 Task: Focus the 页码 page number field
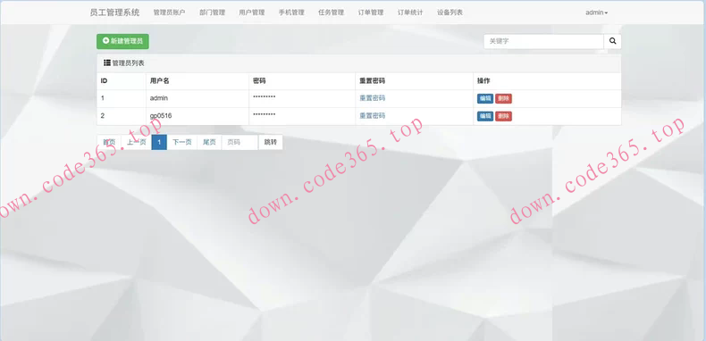[240, 142]
